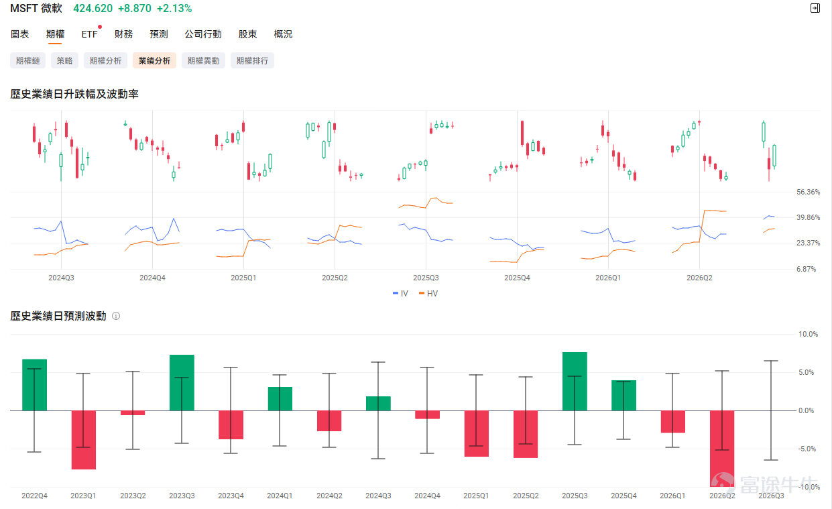Click the collapse panel icon at top right

click(815, 8)
